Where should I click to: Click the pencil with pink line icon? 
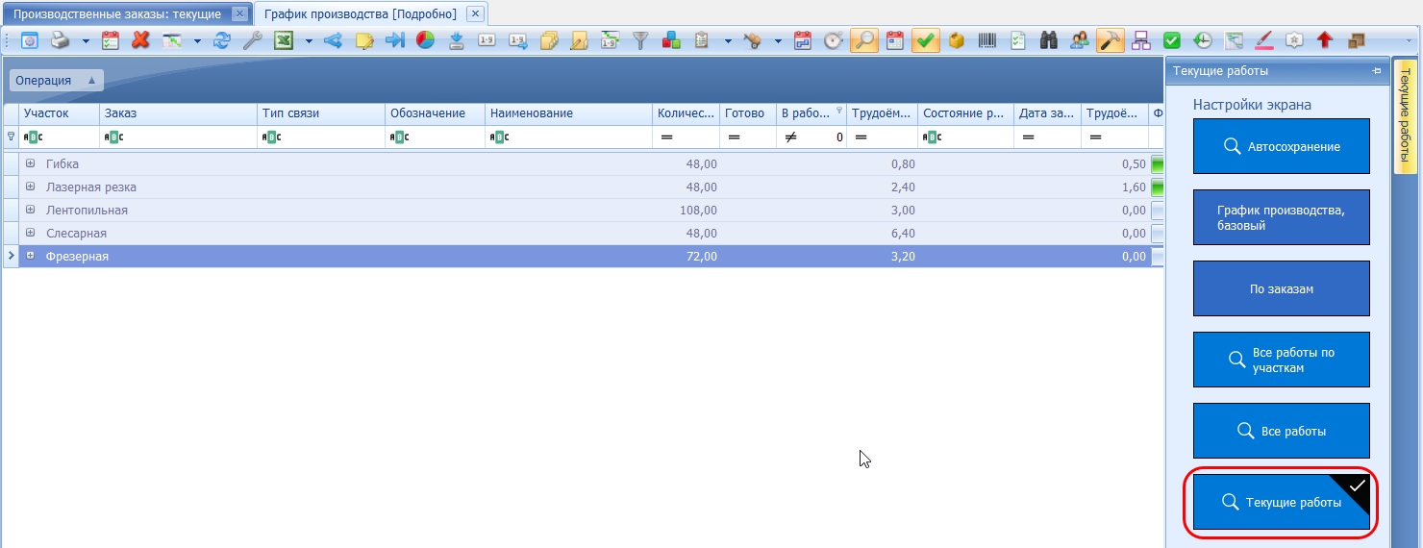click(x=1264, y=40)
